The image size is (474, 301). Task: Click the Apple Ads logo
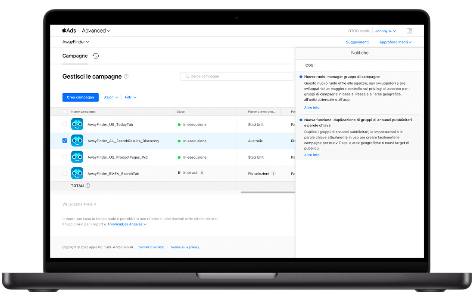click(x=69, y=31)
